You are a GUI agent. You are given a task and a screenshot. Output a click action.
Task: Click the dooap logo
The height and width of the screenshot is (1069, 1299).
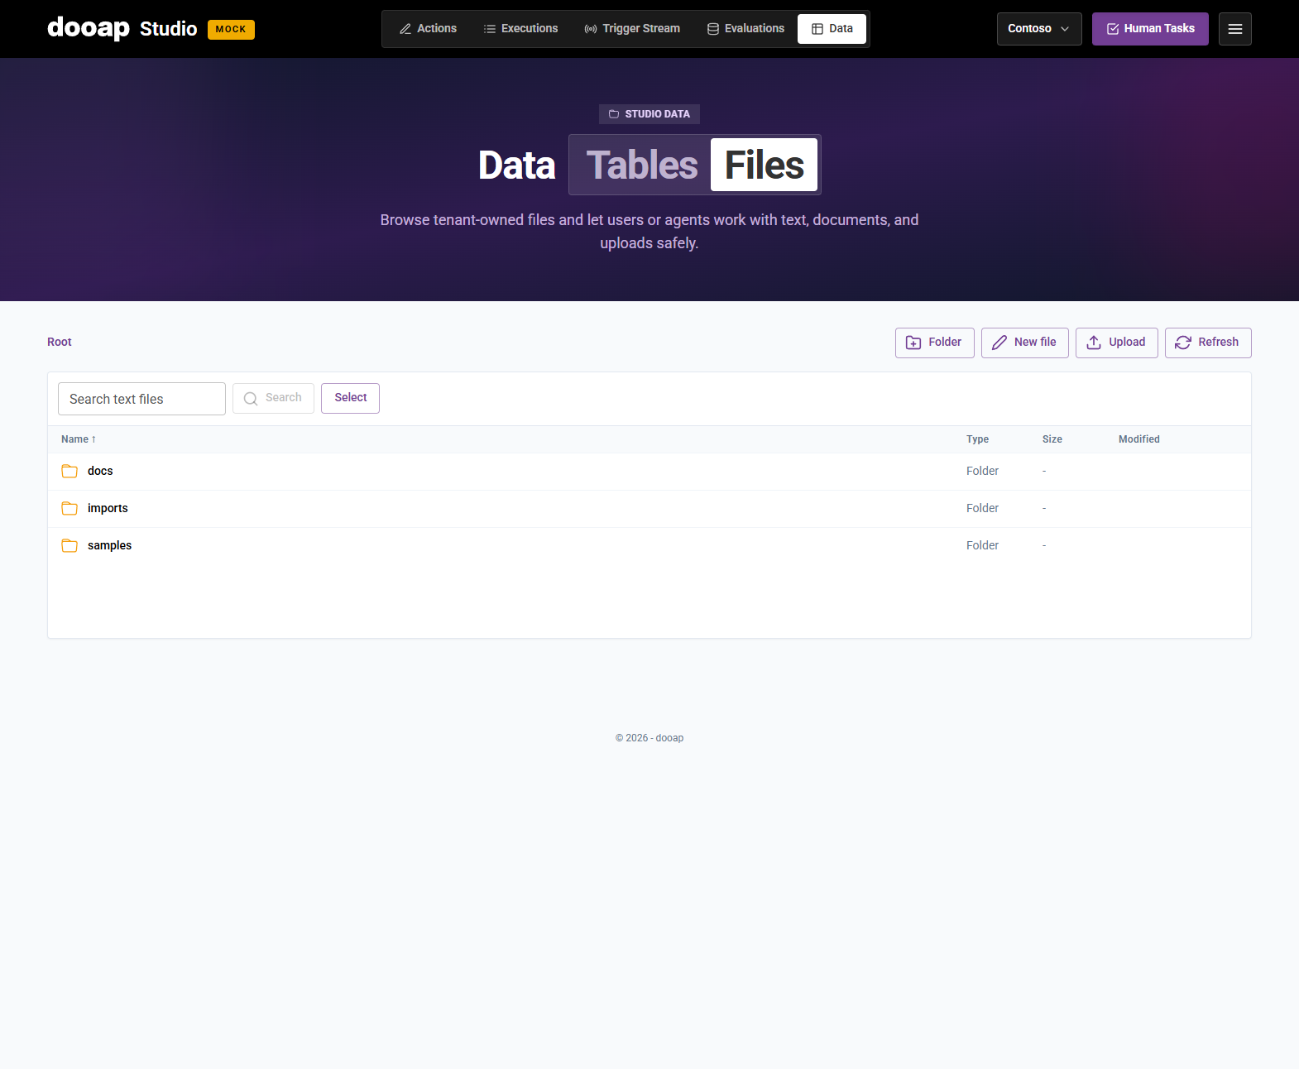point(89,28)
